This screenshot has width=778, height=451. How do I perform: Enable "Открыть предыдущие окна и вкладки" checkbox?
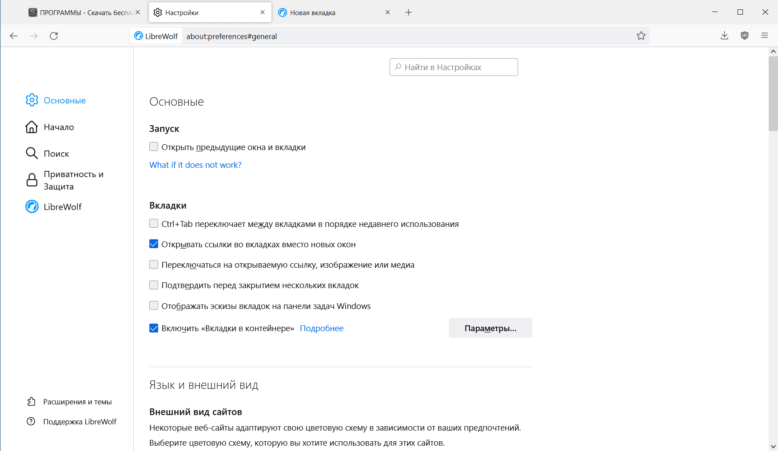(x=154, y=147)
